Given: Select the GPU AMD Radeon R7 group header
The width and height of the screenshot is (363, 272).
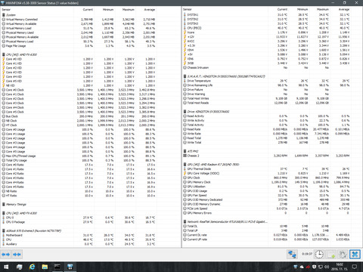Looking at the screenshot, I should click(211, 165).
